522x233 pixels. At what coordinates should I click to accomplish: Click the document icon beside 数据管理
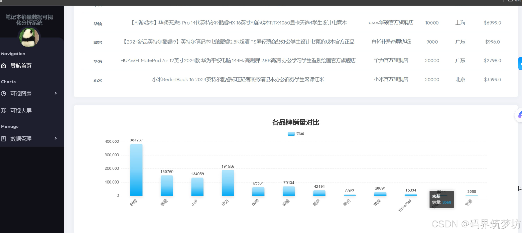[x=4, y=139]
